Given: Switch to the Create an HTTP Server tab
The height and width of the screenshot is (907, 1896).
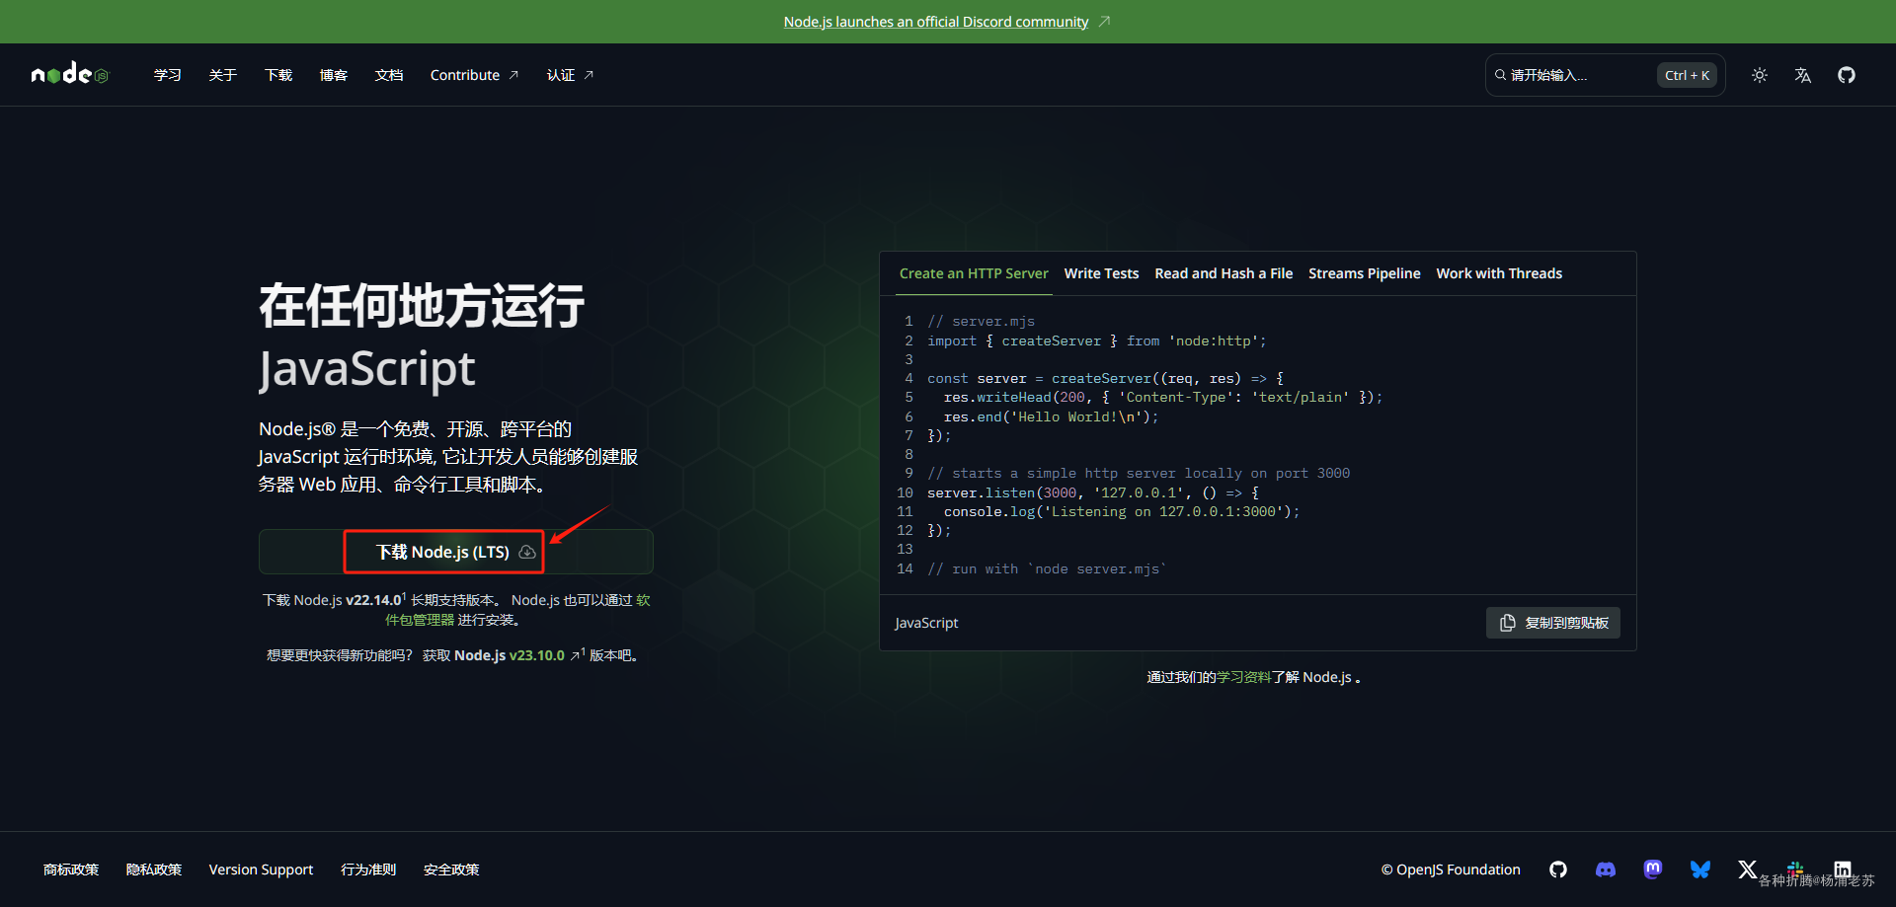Looking at the screenshot, I should (x=974, y=273).
